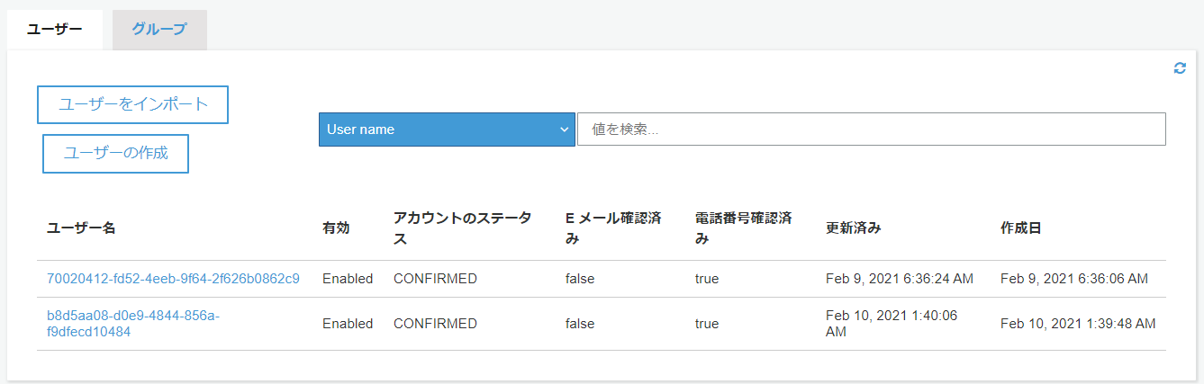Click the Feb 9, 2021 6:36:06 AM creation date
This screenshot has width=1204, height=384.
point(1074,279)
